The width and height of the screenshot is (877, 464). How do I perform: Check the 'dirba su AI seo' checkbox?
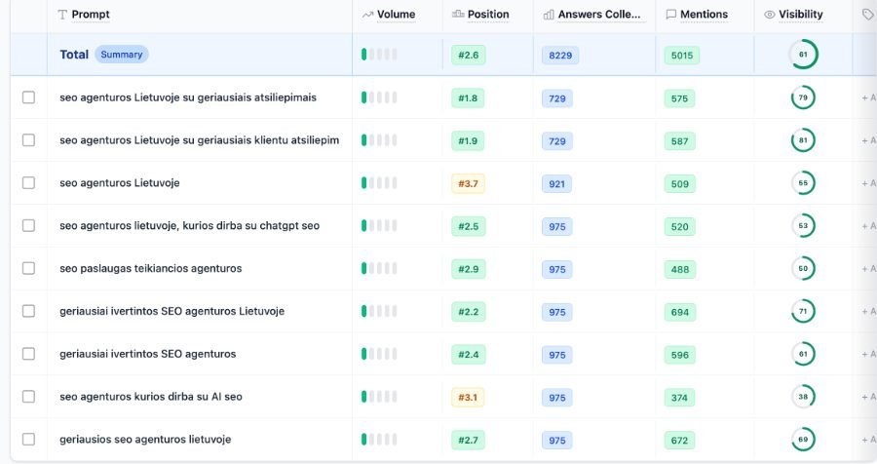[28, 397]
